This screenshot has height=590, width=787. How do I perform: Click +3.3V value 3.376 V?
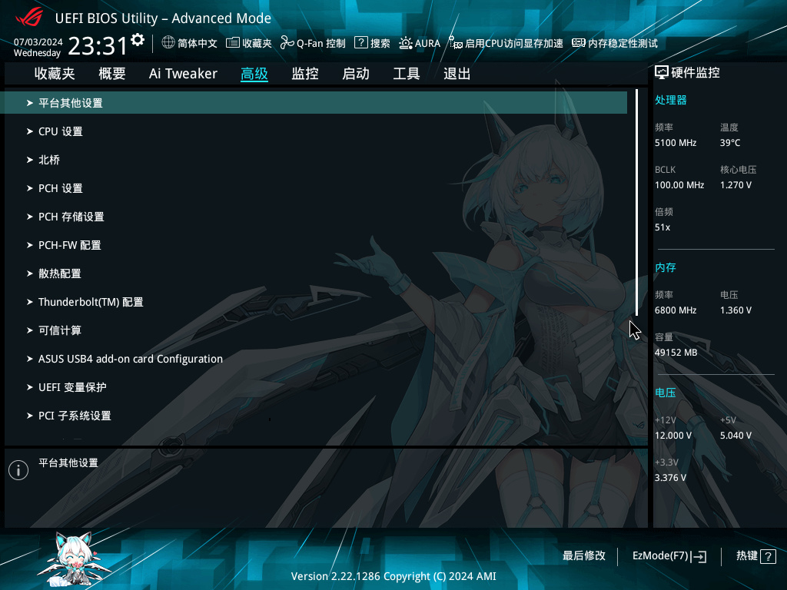(670, 478)
